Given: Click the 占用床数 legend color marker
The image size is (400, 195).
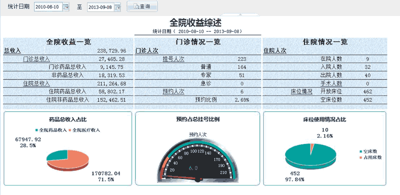Looking at the screenshot, I should [360, 157].
